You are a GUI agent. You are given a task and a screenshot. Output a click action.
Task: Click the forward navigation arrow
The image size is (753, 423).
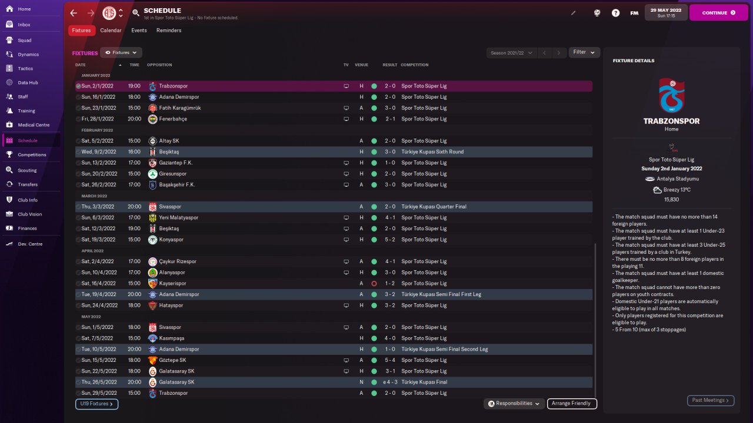(x=91, y=13)
